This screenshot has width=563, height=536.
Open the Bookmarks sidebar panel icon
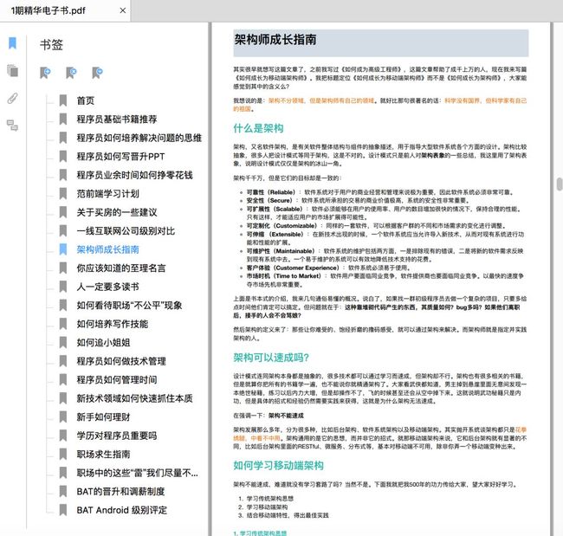(13, 43)
